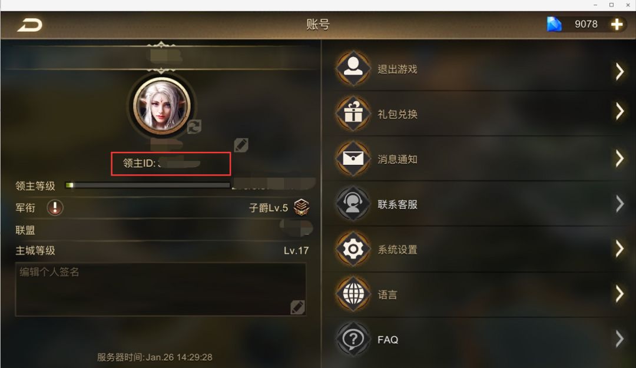Click the military rank alert icon
Viewport: 636px width, 368px height.
tap(55, 208)
